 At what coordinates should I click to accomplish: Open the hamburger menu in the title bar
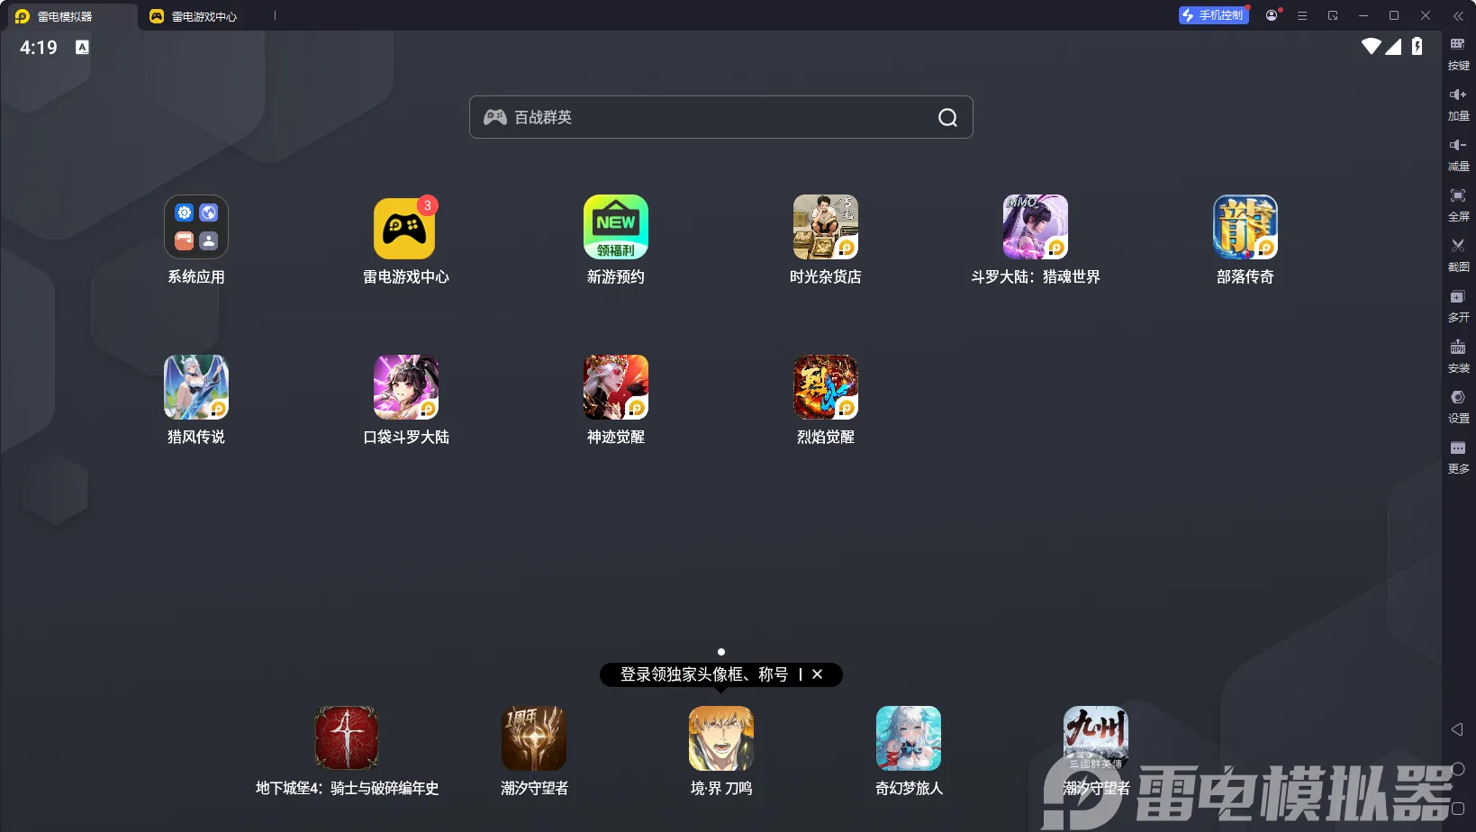(x=1302, y=15)
